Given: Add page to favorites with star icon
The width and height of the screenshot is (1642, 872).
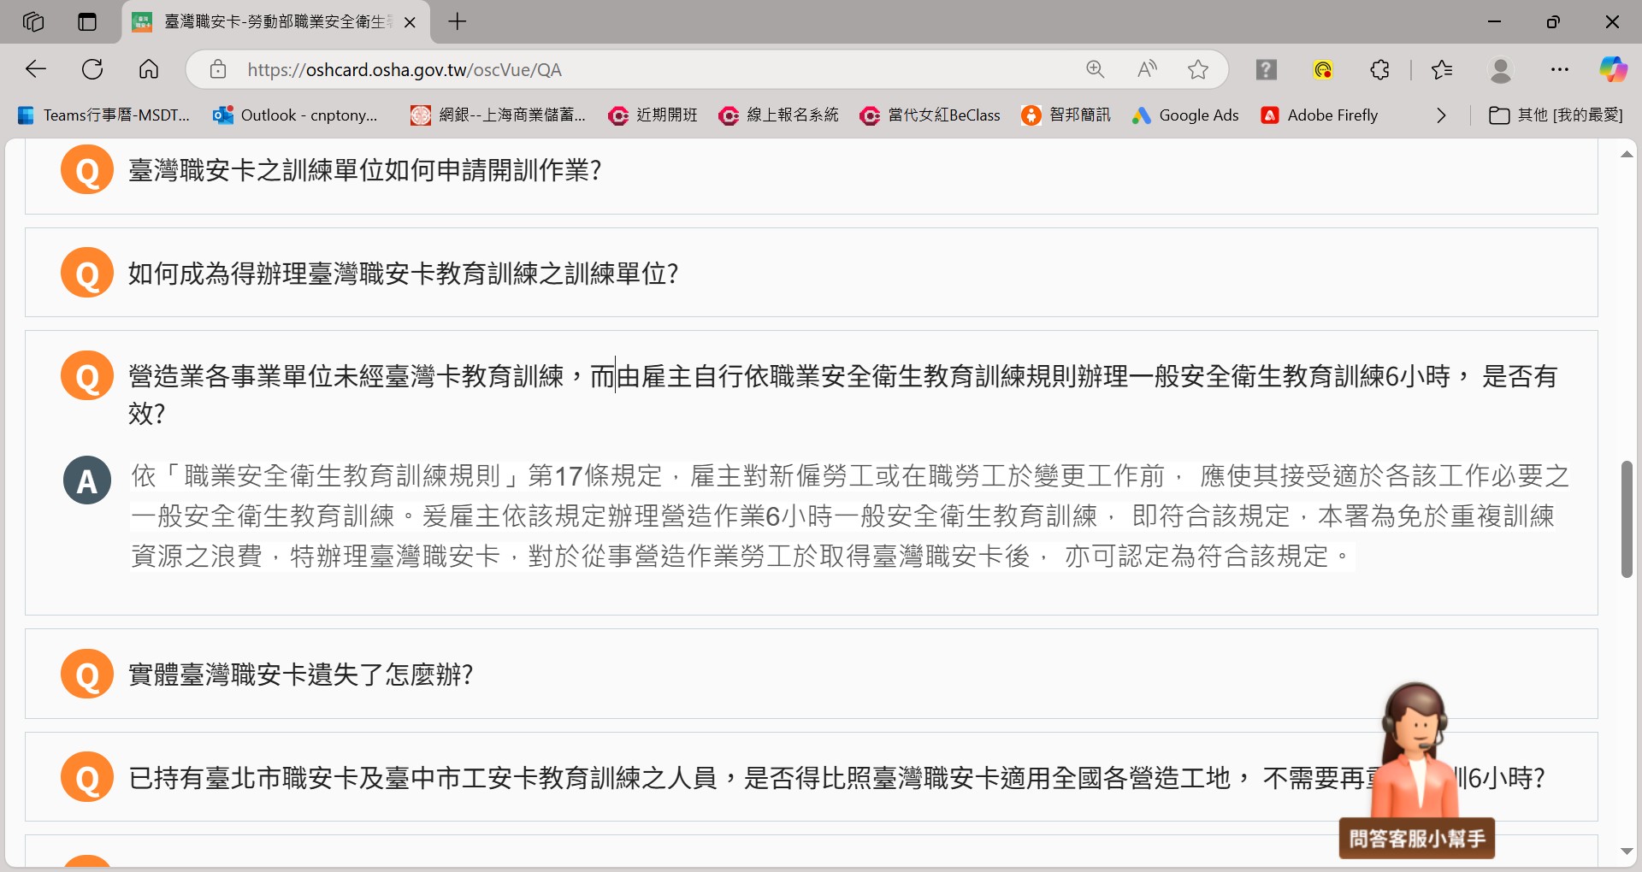Looking at the screenshot, I should point(1198,69).
